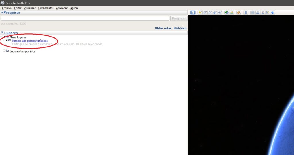Open the Visualizar menu
This screenshot has width=294, height=155.
pos(30,8)
